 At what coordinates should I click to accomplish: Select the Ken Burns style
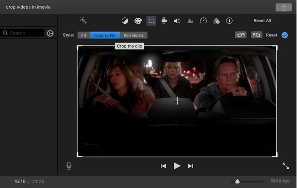click(x=134, y=36)
